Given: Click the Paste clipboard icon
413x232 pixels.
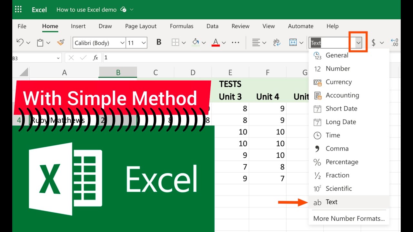Looking at the screenshot, I should click(x=40, y=43).
